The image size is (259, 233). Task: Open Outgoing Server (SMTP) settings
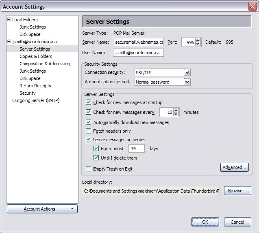(x=36, y=100)
